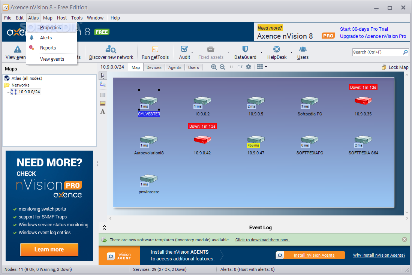Select the pointer arrow tool
Image resolution: width=412 pixels, height=275 pixels.
pos(103,76)
